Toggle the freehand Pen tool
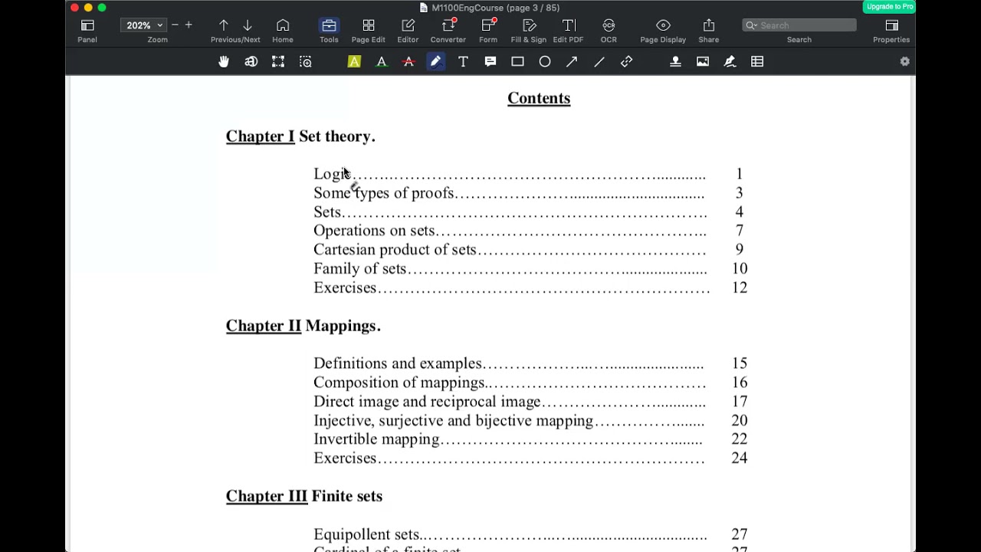 click(x=435, y=61)
